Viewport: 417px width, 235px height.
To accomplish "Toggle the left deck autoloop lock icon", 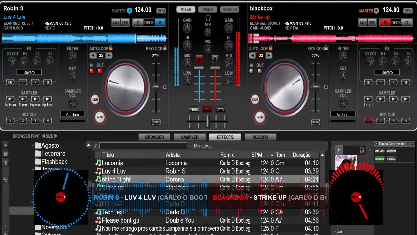I will [x=111, y=48].
